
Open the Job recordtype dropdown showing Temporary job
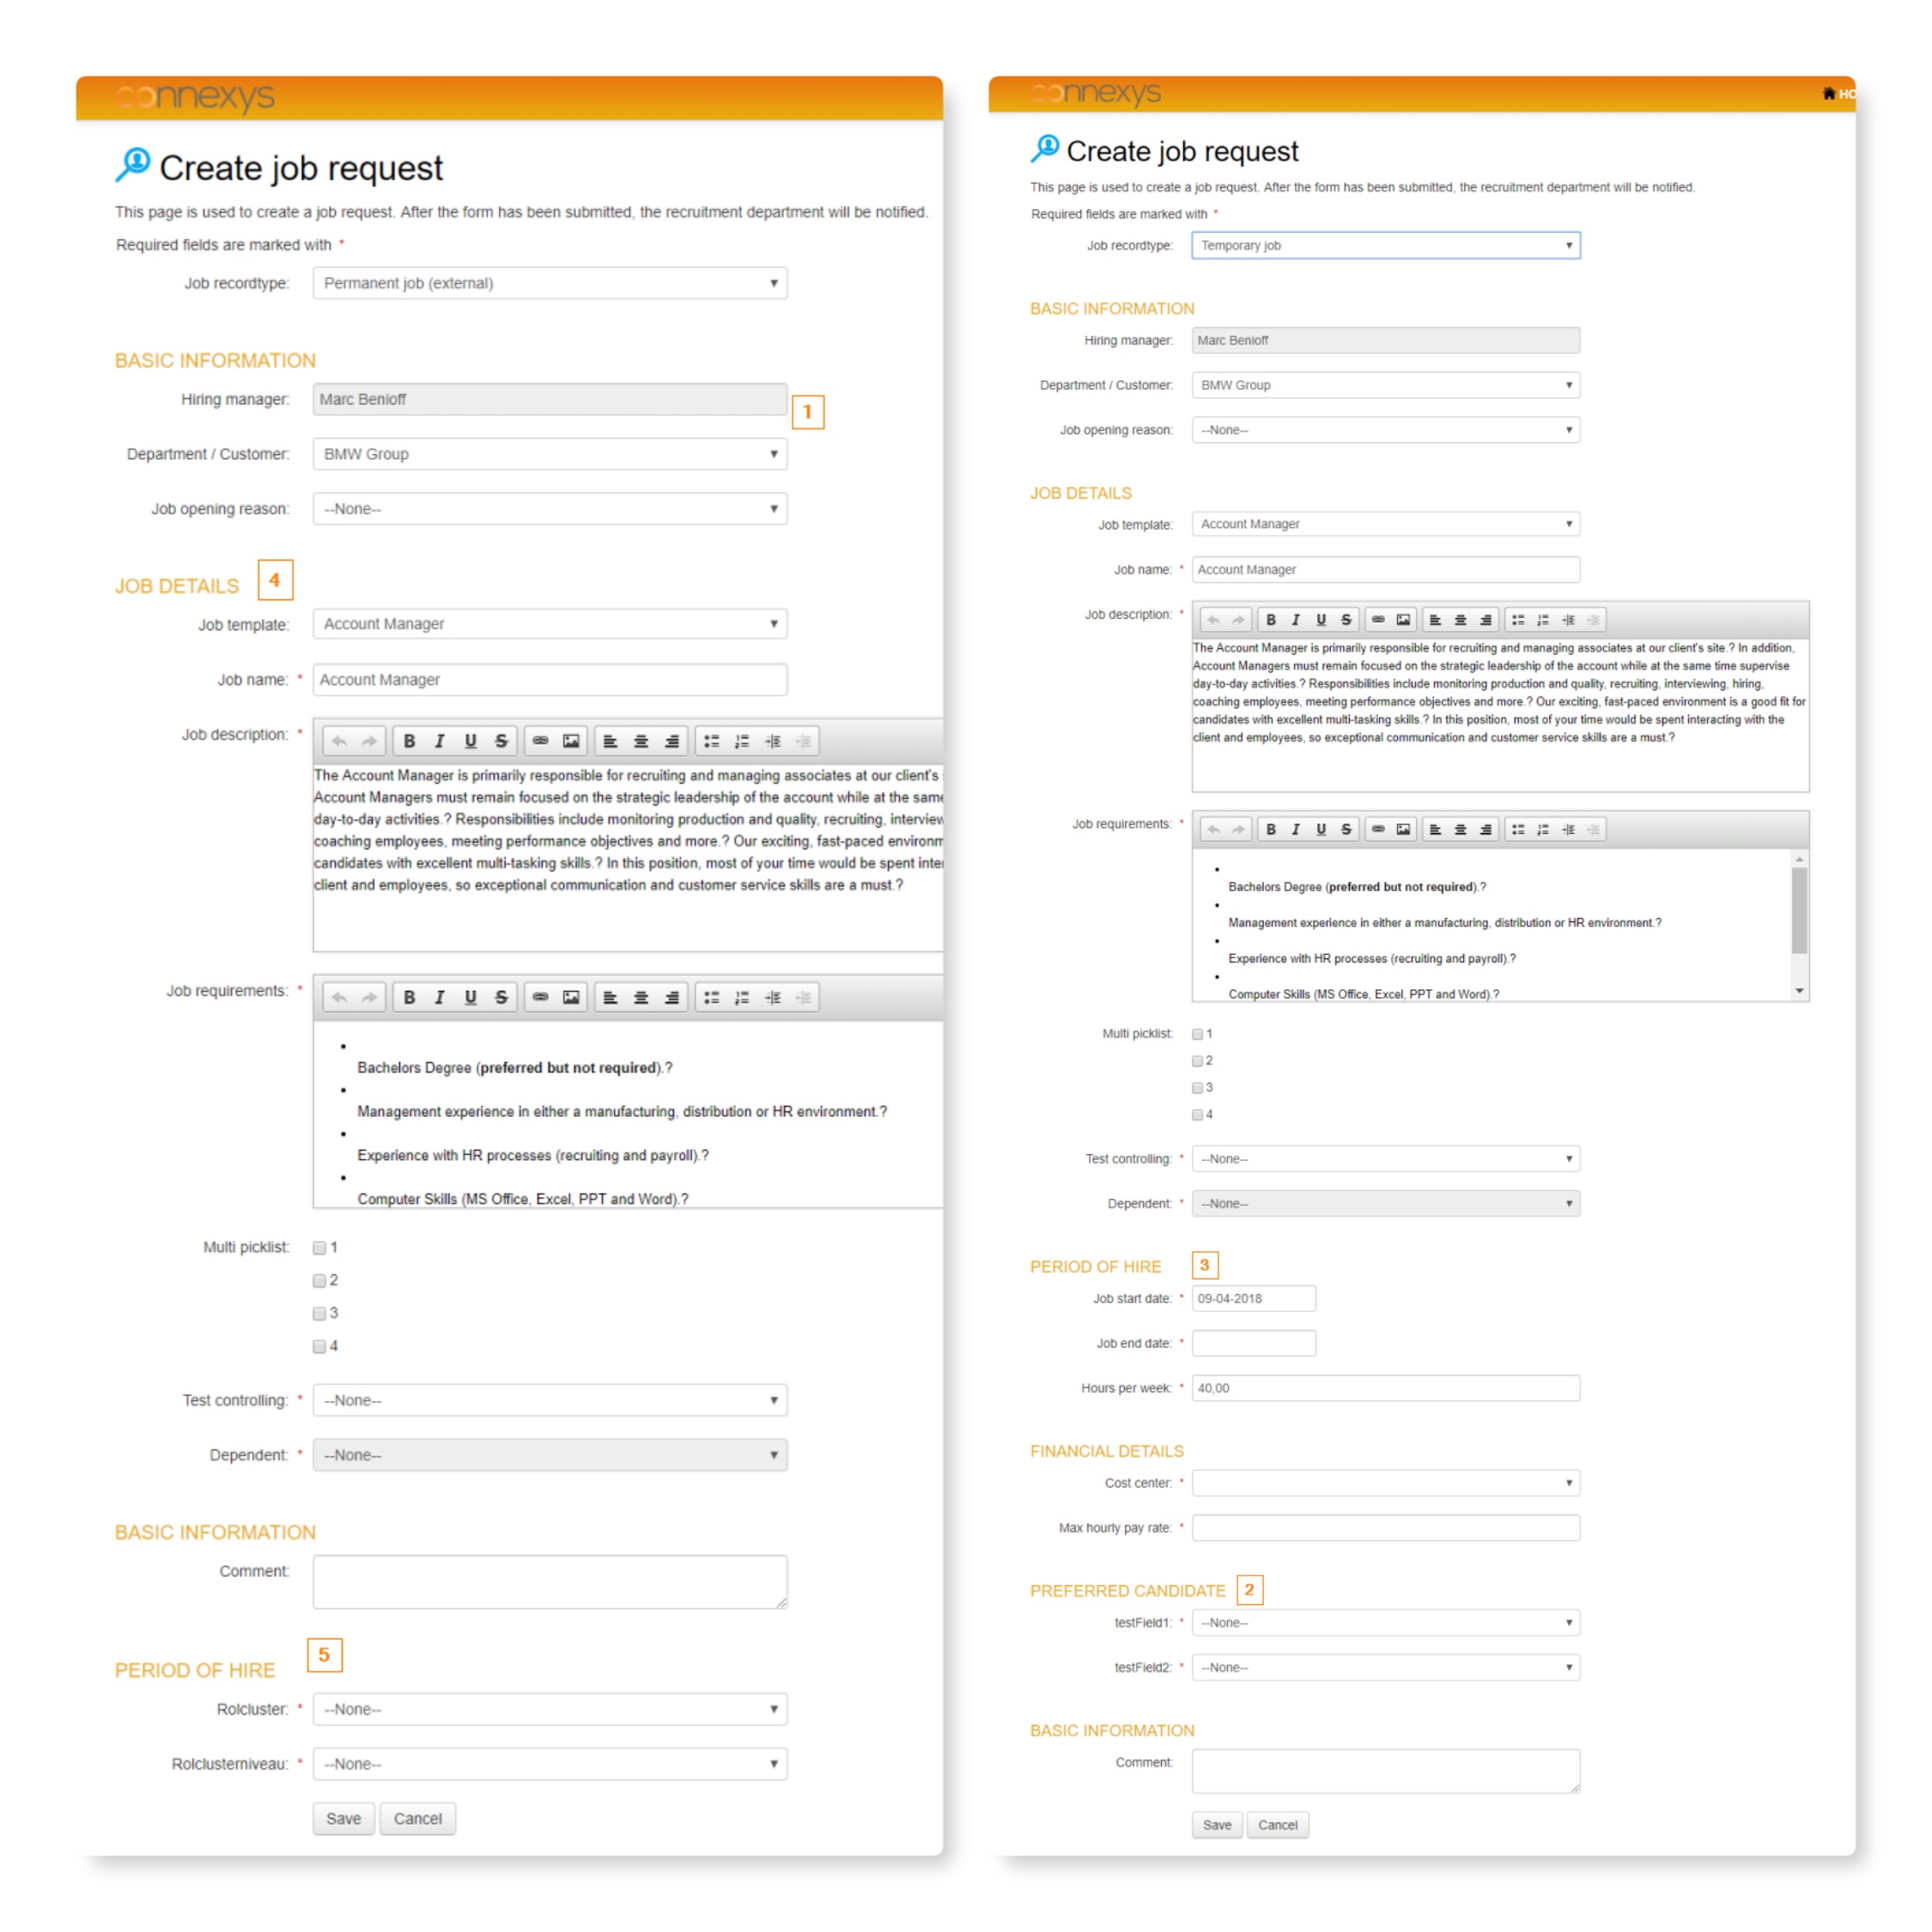coord(1385,245)
